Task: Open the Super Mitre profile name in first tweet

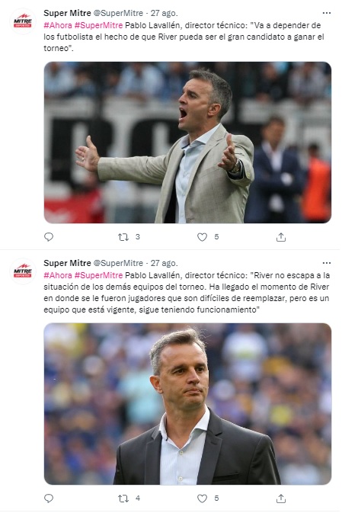Action: pos(67,13)
